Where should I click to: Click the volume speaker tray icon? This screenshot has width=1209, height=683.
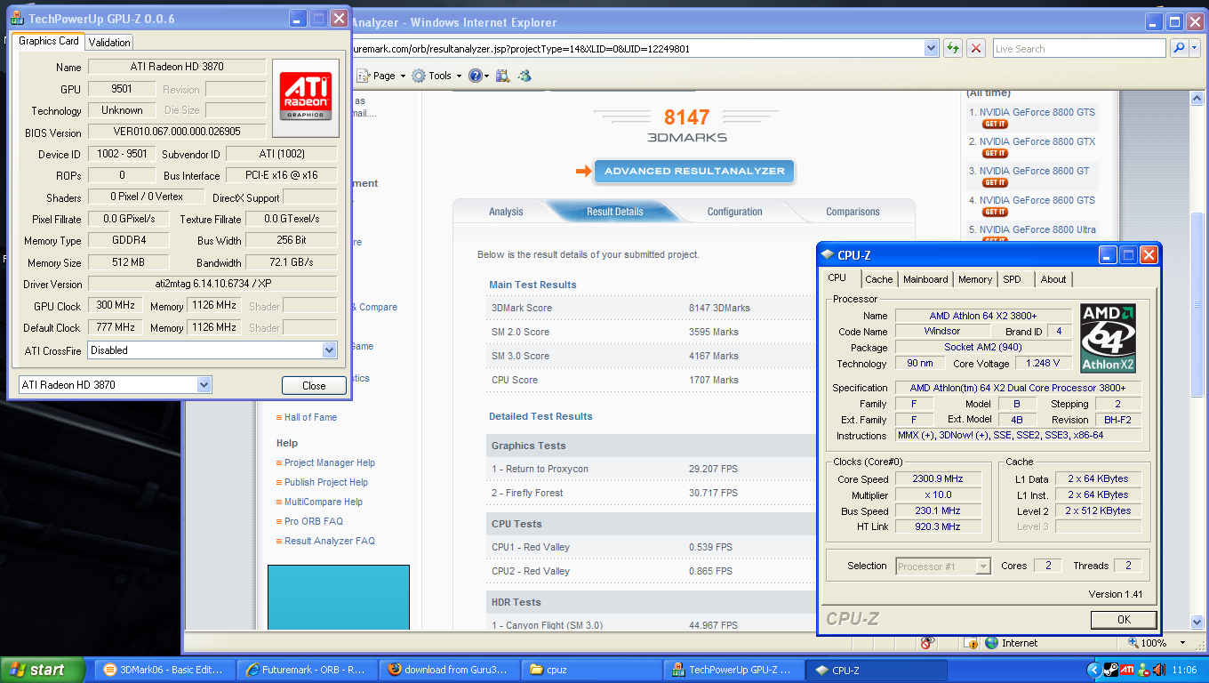pyautogui.click(x=1158, y=670)
